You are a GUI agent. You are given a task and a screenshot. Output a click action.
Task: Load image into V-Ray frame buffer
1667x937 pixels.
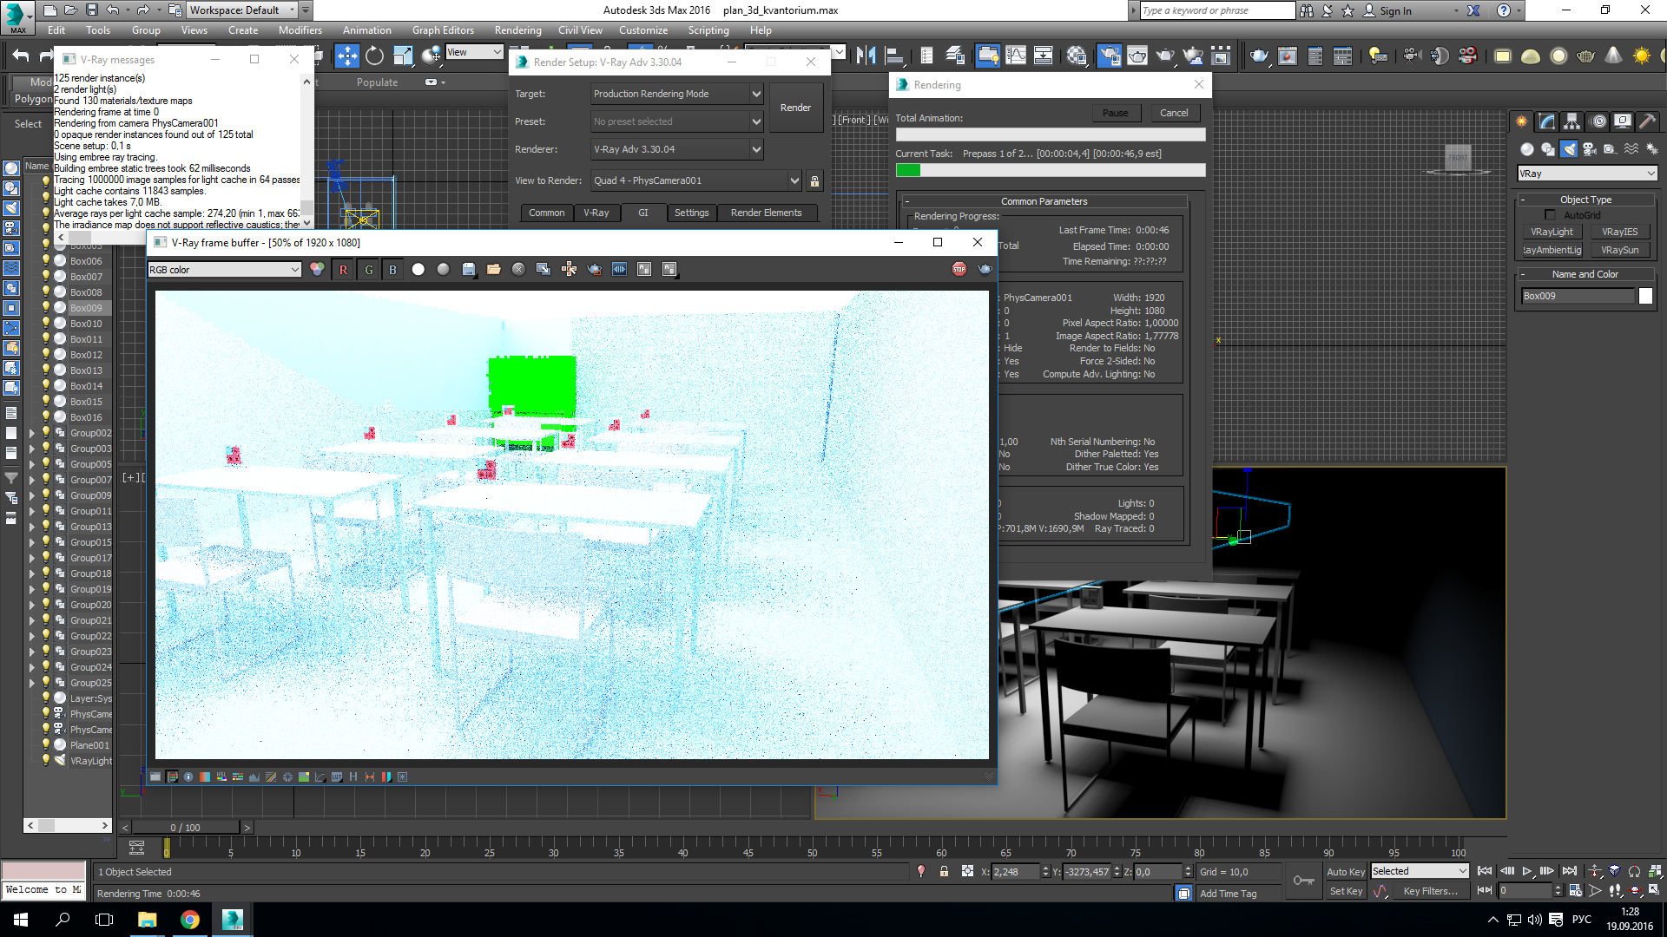tap(493, 270)
